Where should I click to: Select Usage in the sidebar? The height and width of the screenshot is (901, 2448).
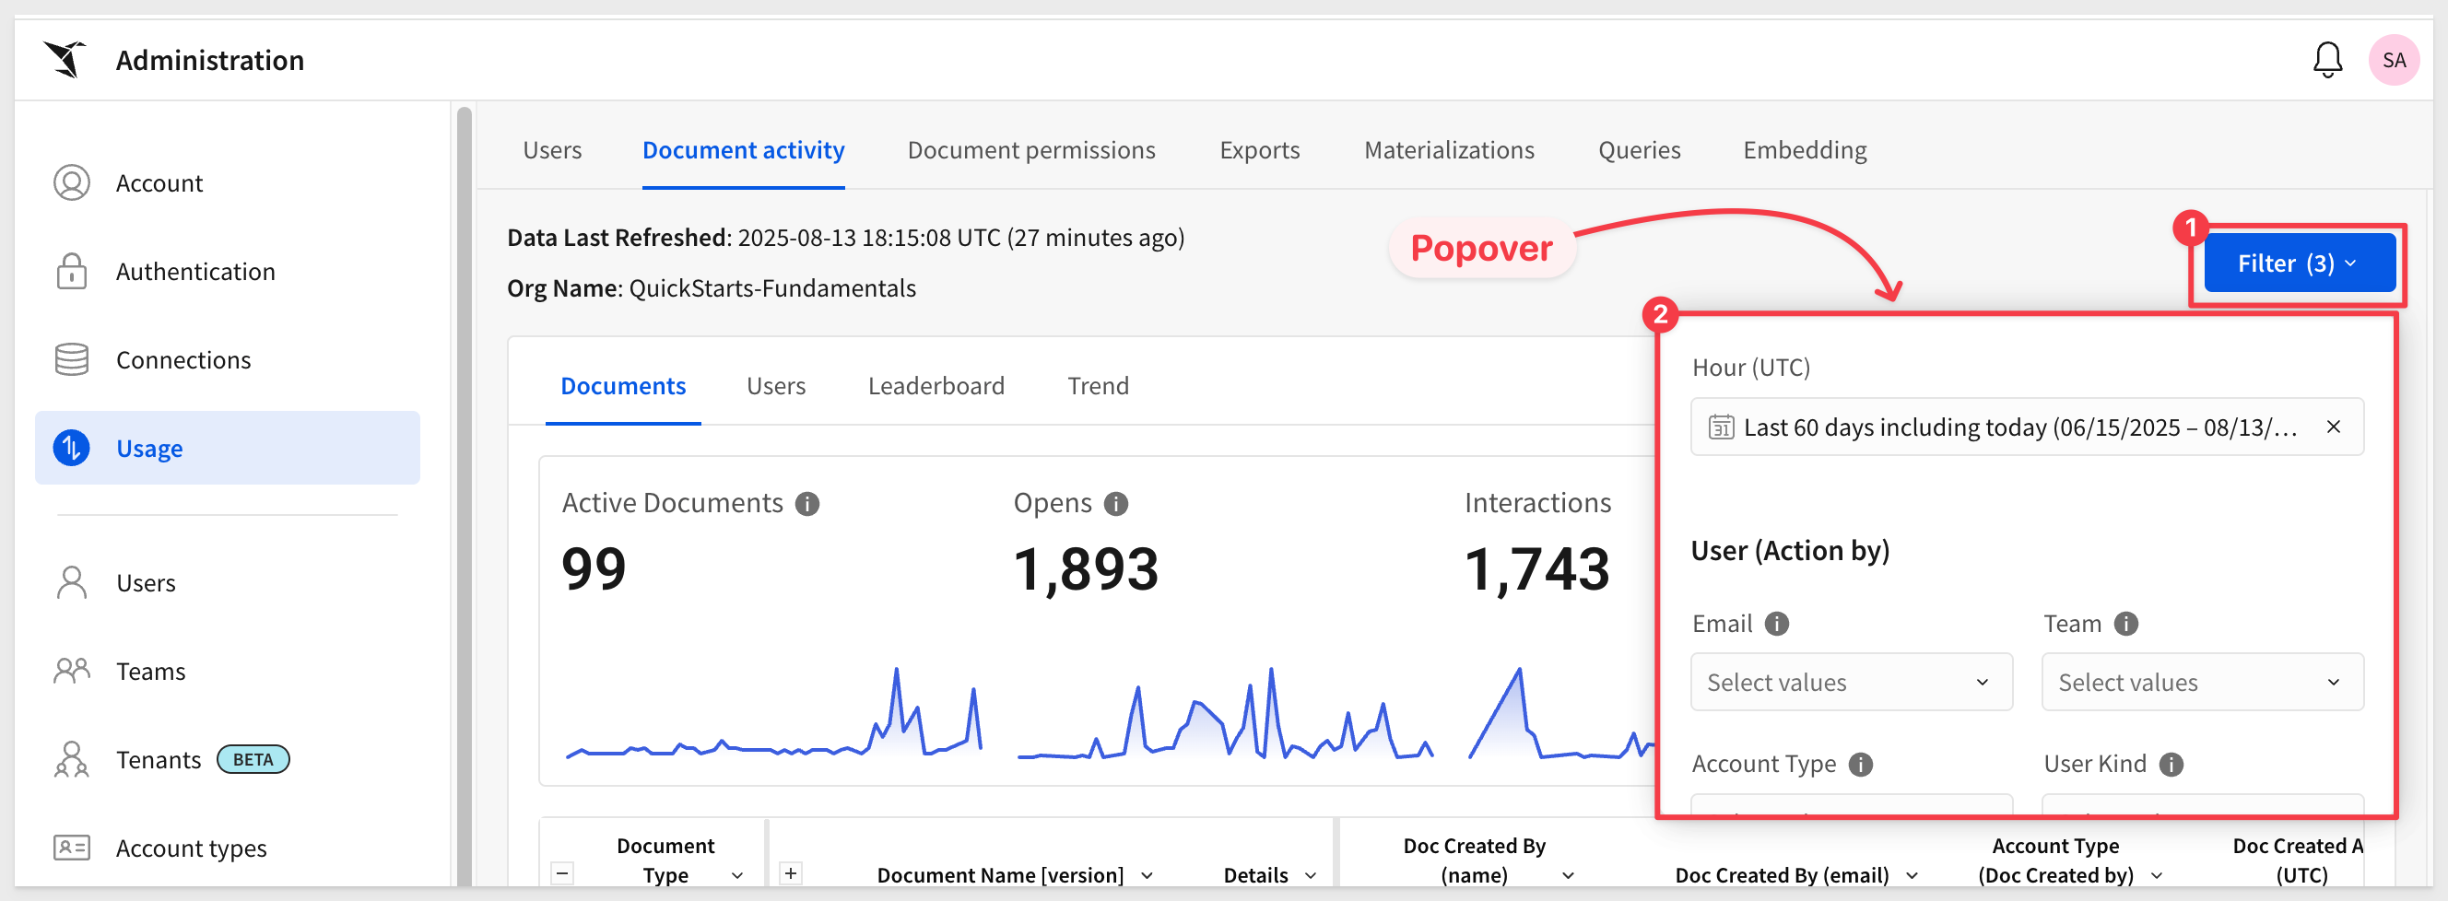click(x=227, y=447)
